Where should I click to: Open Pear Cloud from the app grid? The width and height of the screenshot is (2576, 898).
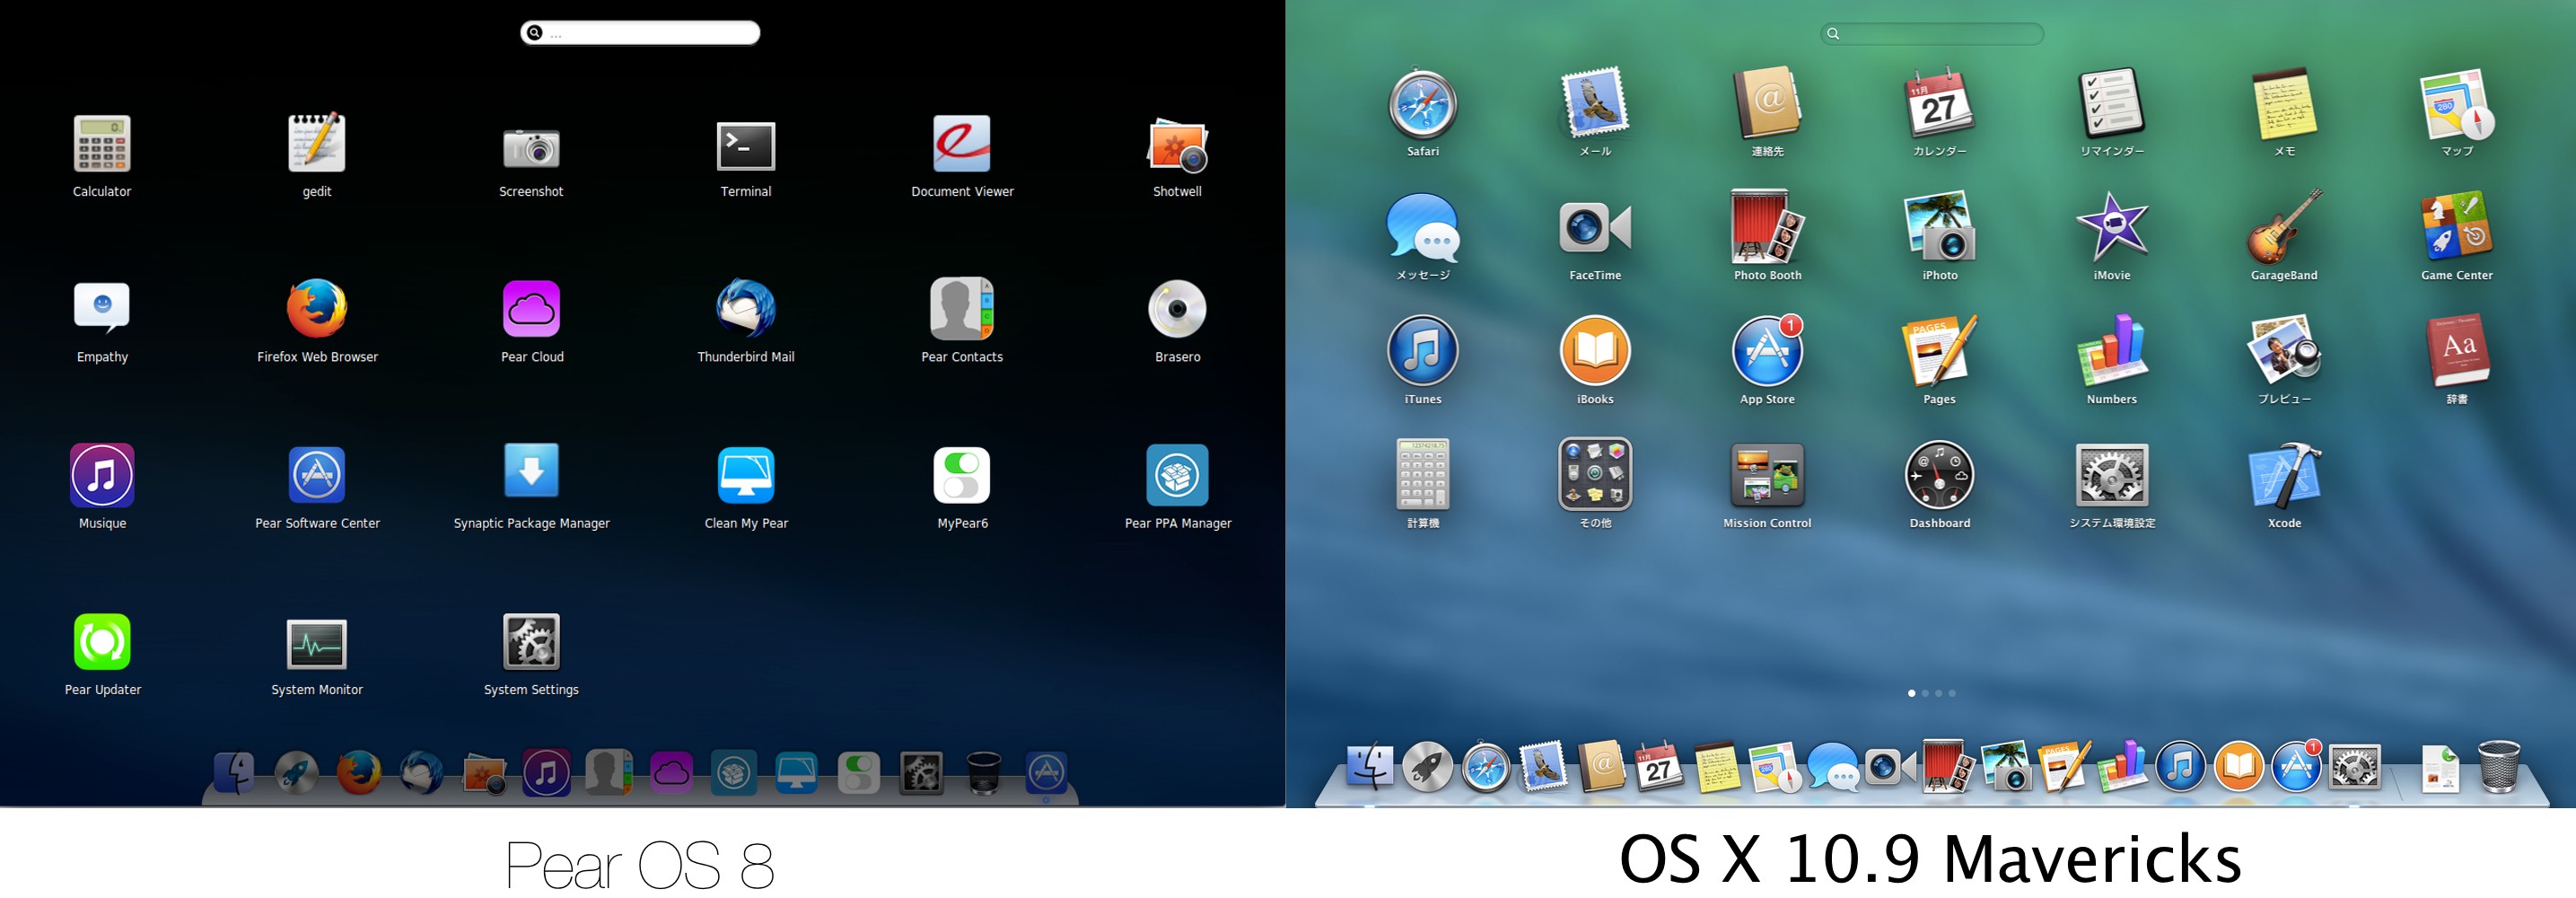coord(531,309)
